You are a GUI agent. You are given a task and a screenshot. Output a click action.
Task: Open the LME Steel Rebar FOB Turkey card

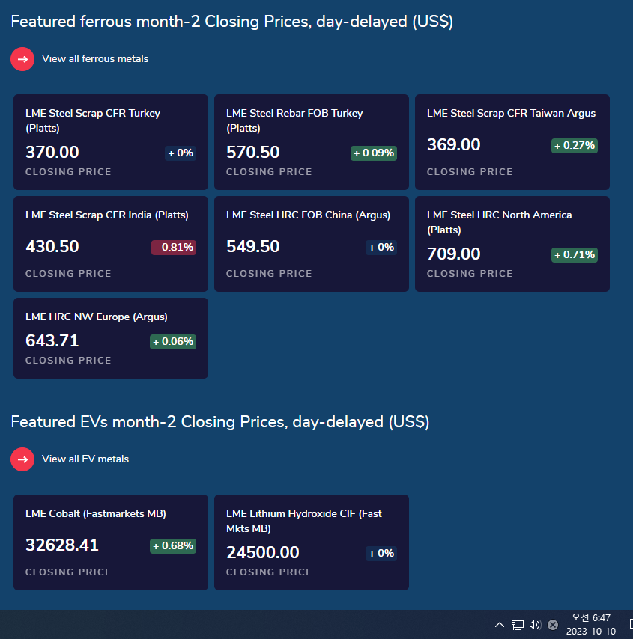(312, 142)
